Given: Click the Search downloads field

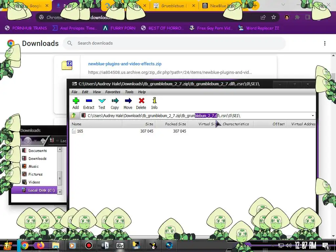Looking at the screenshot, I should click(174, 43).
